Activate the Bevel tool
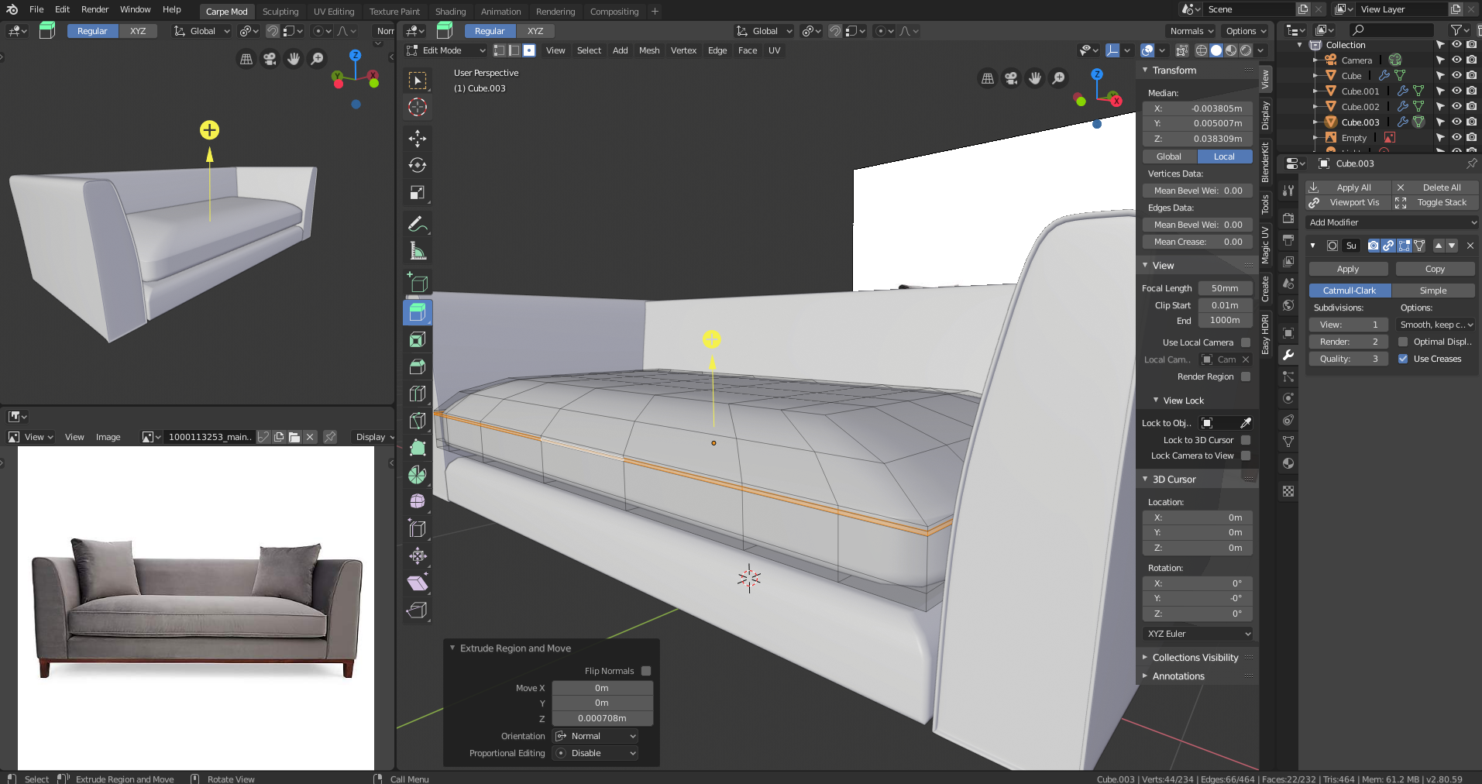Viewport: 1482px width, 784px height. coord(418,366)
